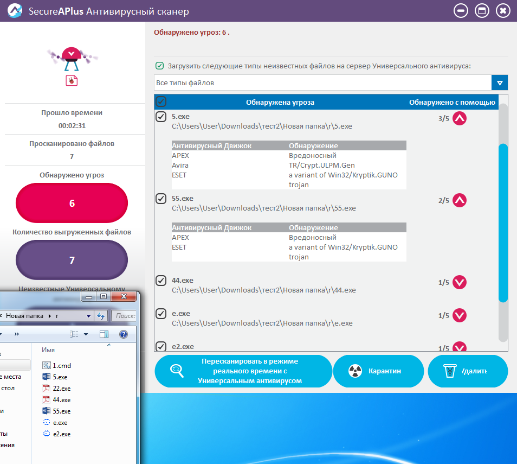Click the magnifier icon on the rescan button

tap(177, 371)
